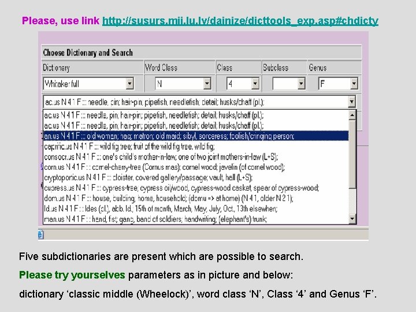Viewport: 416px width, 312px height.
Task: Select the highlighted an.us old woman entry
Action: tap(196, 136)
